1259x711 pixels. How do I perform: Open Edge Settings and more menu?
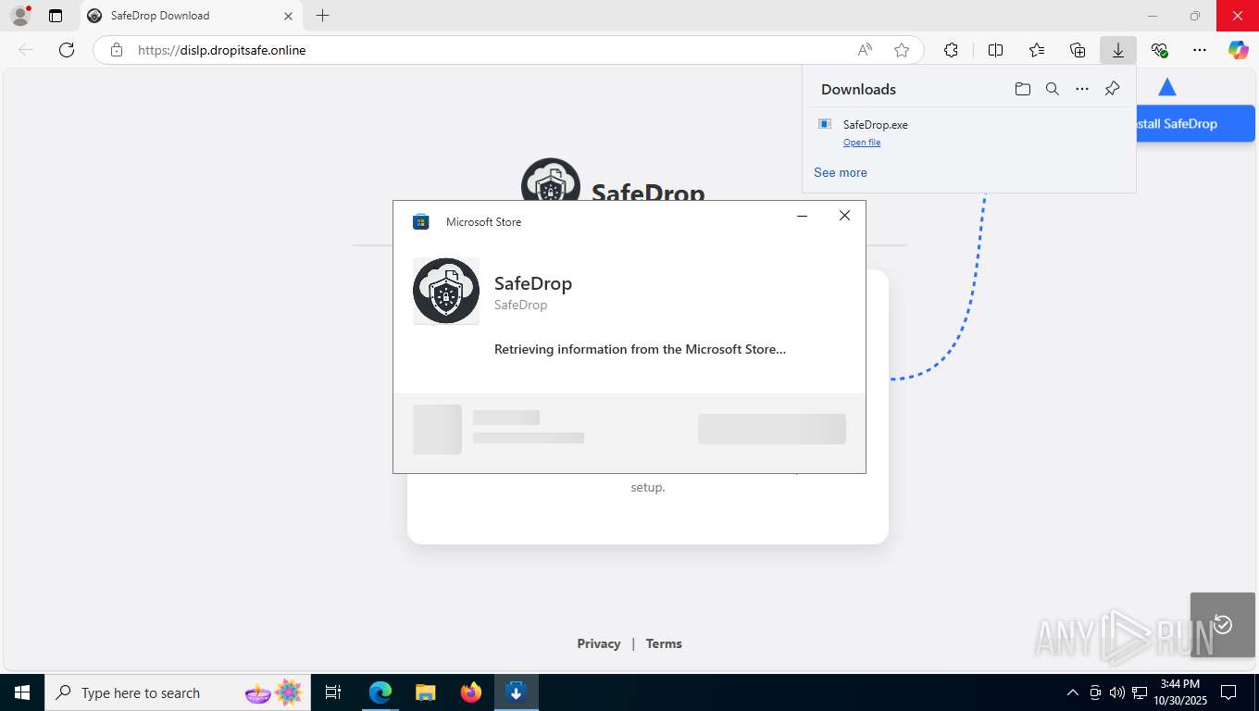tap(1200, 50)
